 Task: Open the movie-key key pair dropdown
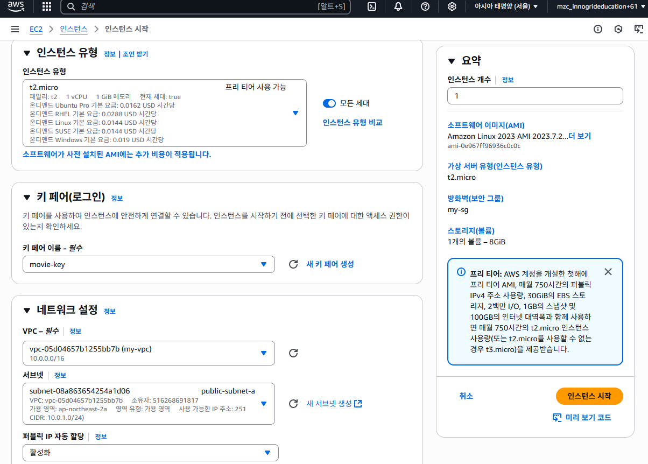tap(149, 264)
